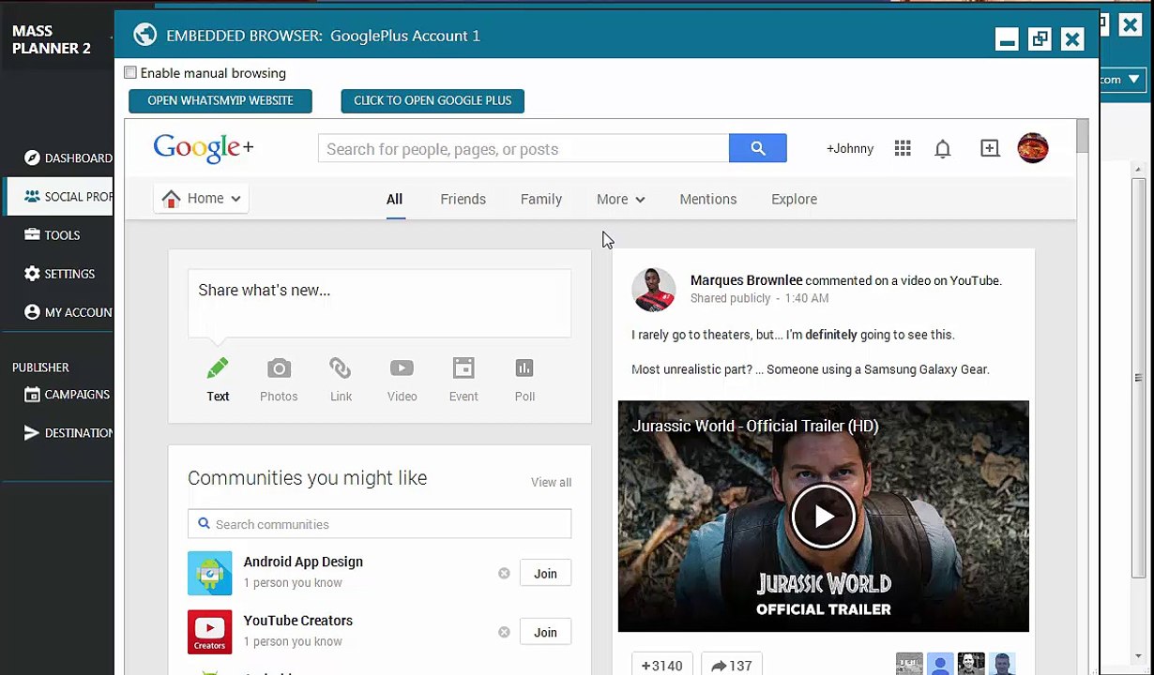Click the reshare 137 button
Viewport: 1154px width, 675px height.
pos(731,666)
